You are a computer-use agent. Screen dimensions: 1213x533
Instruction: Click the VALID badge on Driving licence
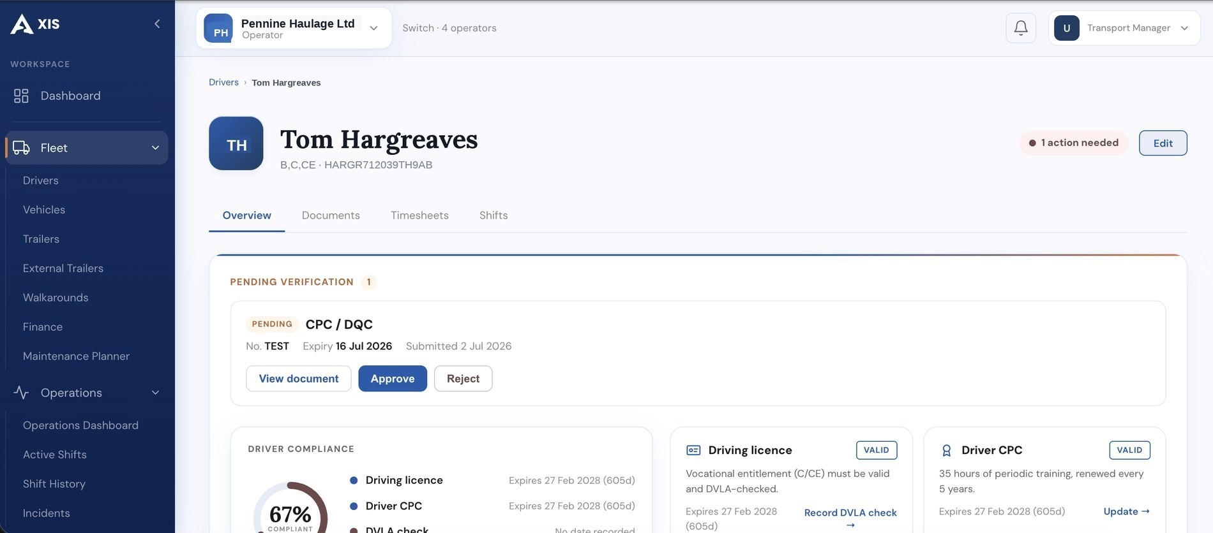pyautogui.click(x=877, y=450)
